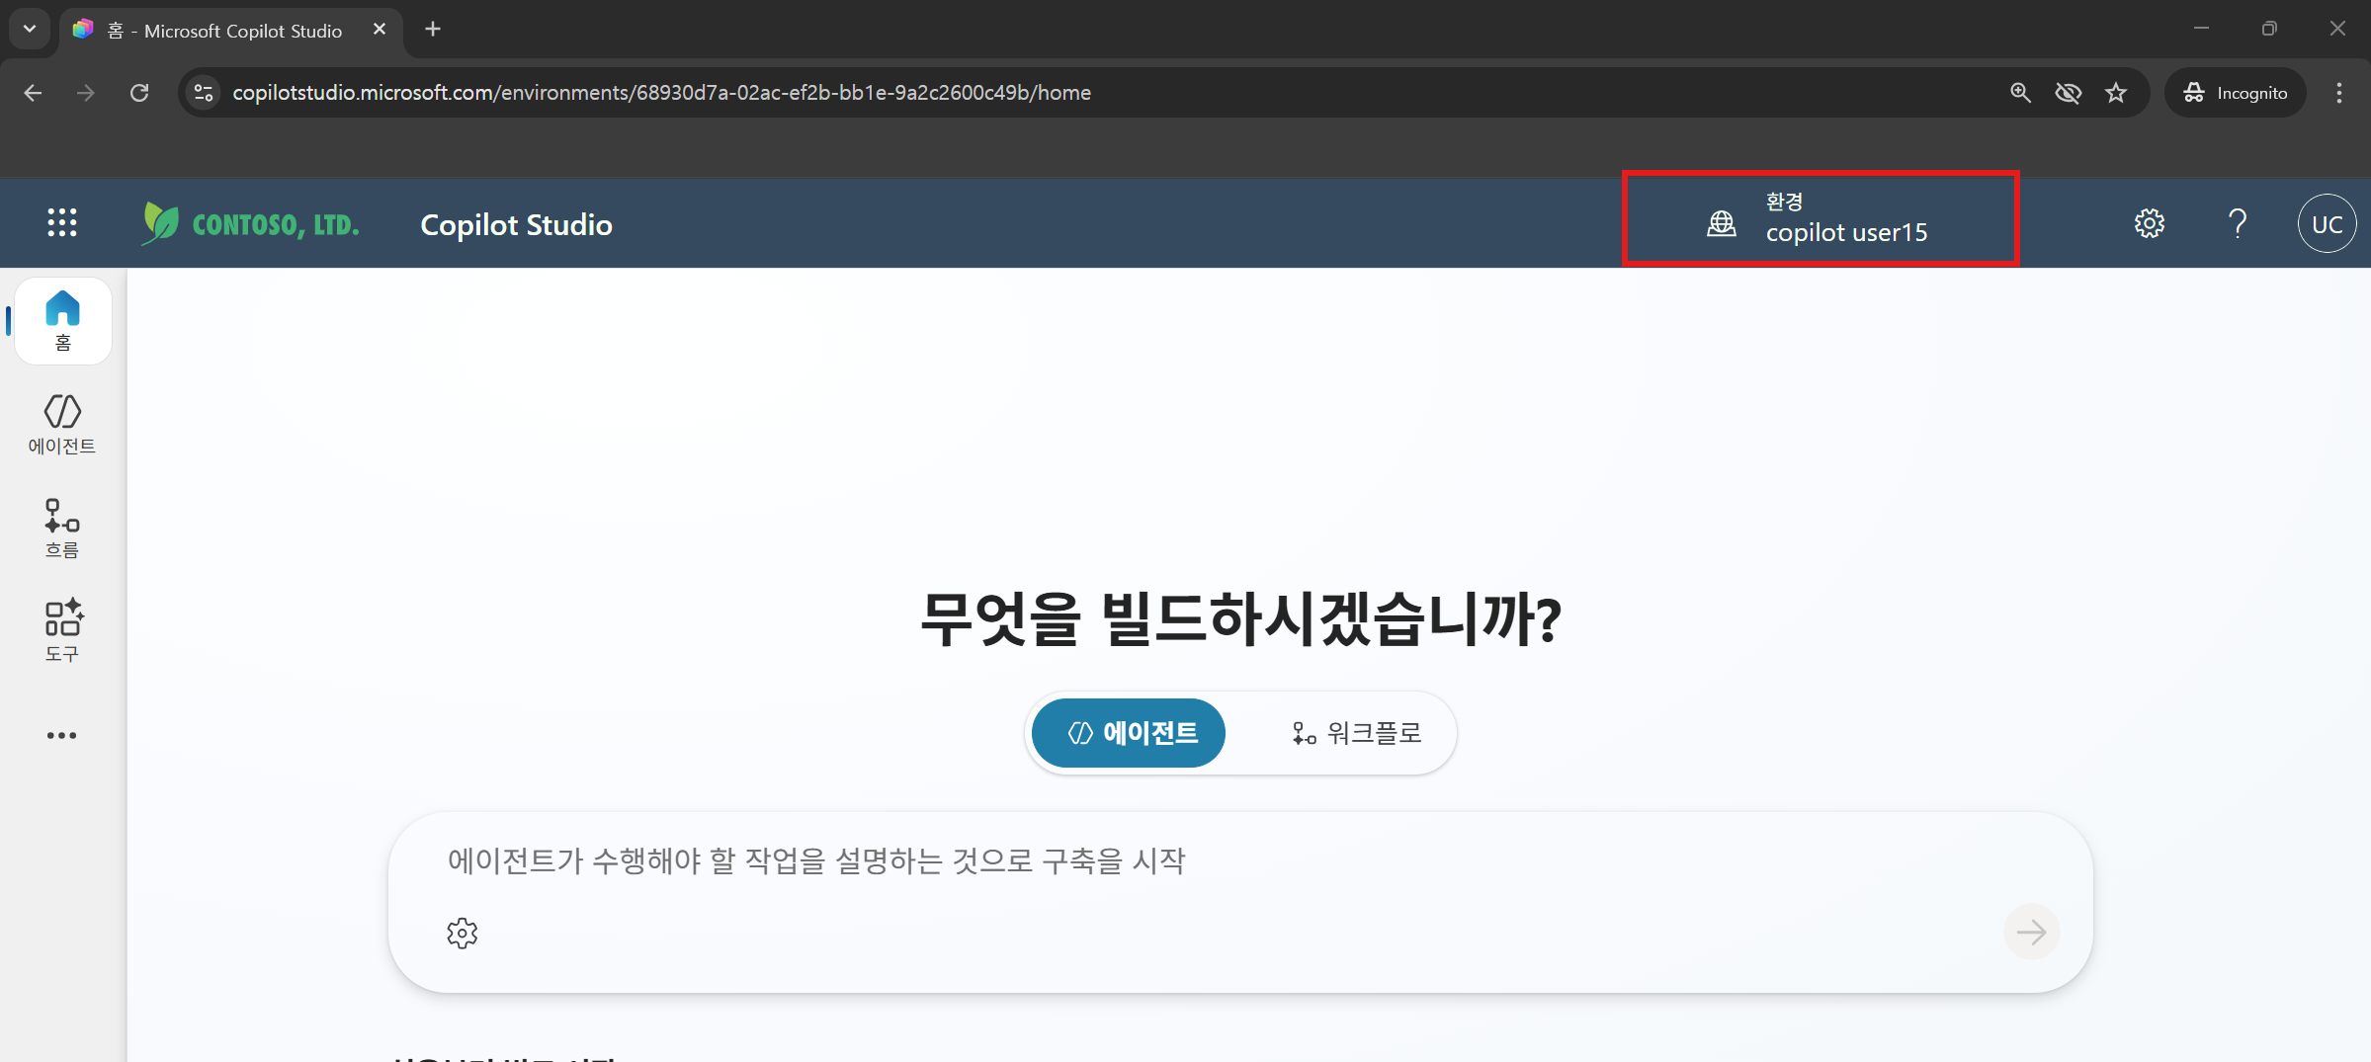The width and height of the screenshot is (2371, 1062).
Task: Go back in browser history
Action: tap(34, 93)
